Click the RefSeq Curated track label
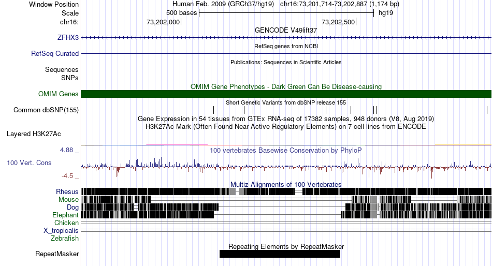This screenshot has width=492, height=266. (55, 53)
